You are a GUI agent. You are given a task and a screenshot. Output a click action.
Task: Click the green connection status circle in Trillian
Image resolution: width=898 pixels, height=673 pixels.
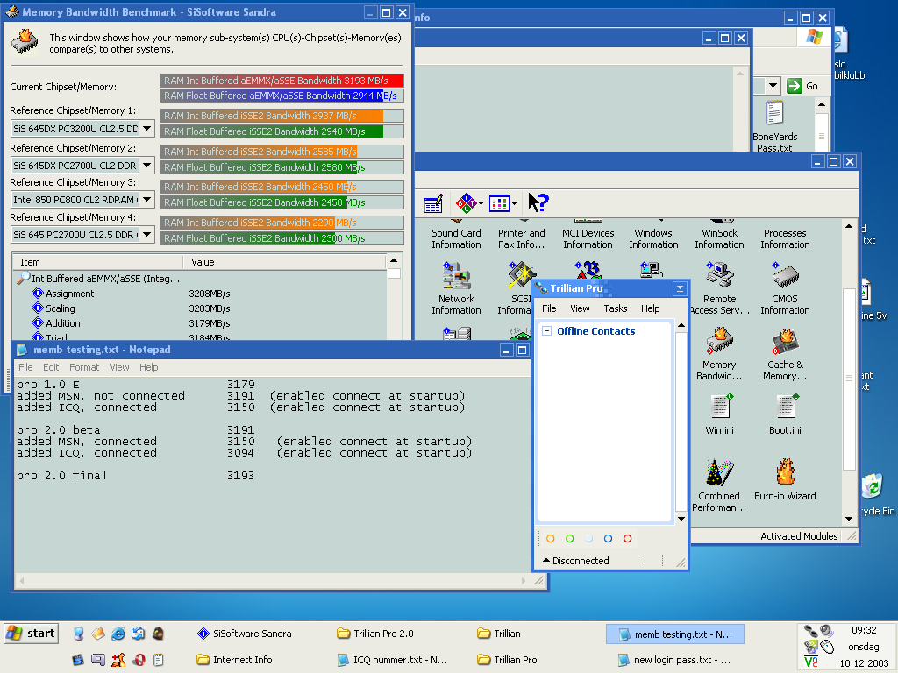[x=570, y=539]
